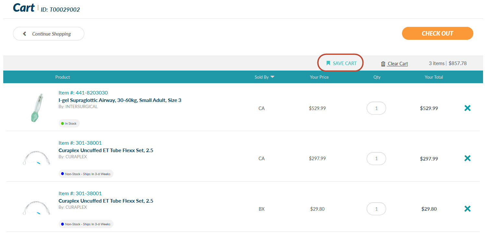485x245 pixels.
Task: Edit quantity for the $297.99 ET Tube
Action: (376, 159)
